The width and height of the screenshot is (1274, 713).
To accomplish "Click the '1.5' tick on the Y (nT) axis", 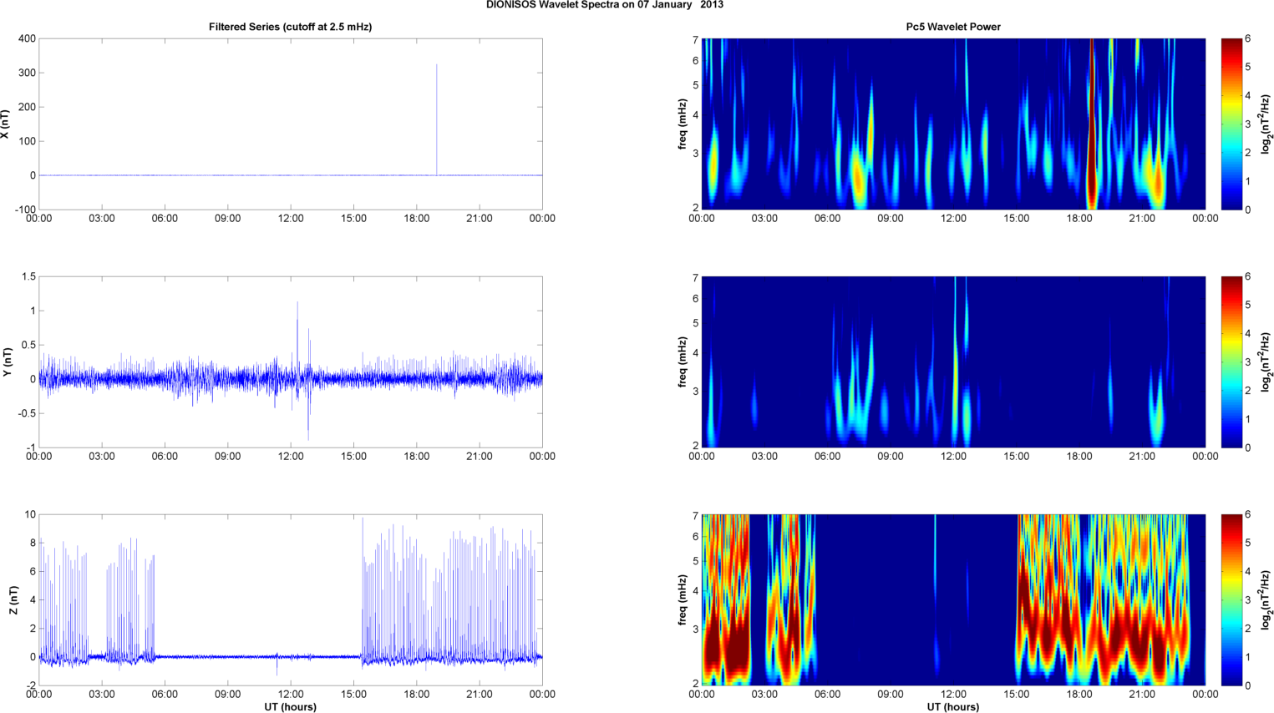I will 29,276.
